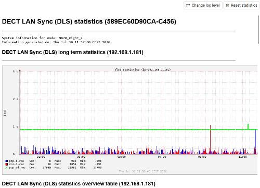Screen dimensions: 260x188
Task: Click the dls-d-rms Max value 1054
Action: tap(73, 164)
